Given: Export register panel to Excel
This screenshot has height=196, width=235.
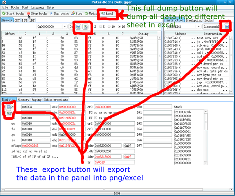Looking at the screenshot, I should [8, 113].
